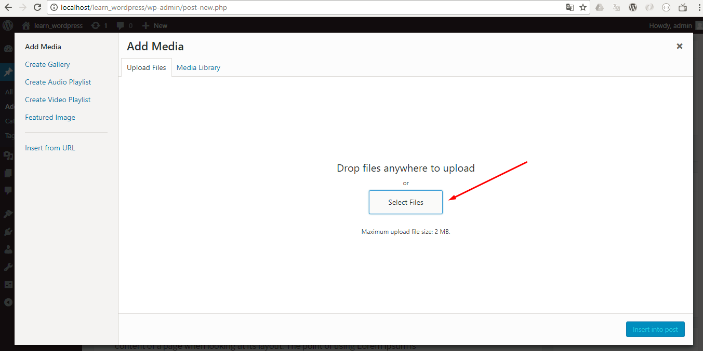Click the admin avatar in the admin bar
This screenshot has width=703, height=351.
[x=699, y=25]
